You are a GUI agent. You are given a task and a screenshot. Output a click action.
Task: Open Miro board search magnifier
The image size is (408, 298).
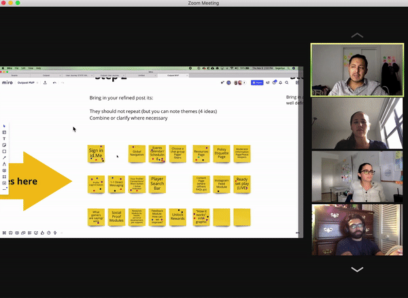pos(287,82)
